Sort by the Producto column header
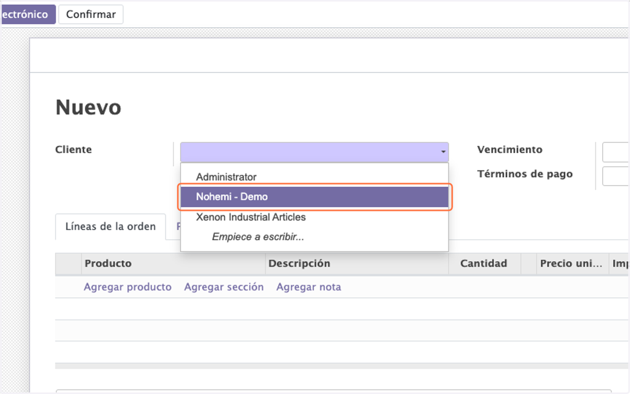The height and width of the screenshot is (394, 630). [174, 263]
